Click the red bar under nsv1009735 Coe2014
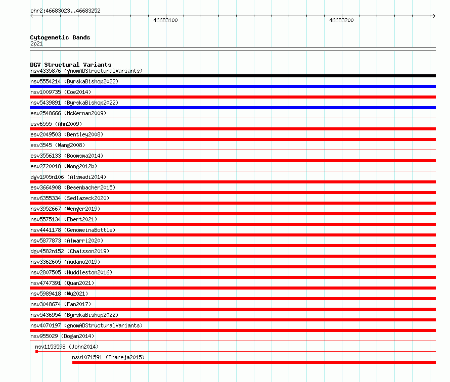Viewport: 450px width, 382px height. (233, 97)
